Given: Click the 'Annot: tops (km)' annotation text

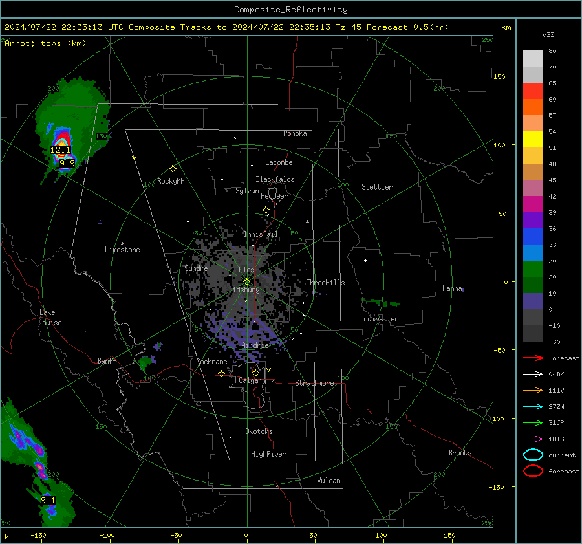Looking at the screenshot, I should [x=45, y=43].
